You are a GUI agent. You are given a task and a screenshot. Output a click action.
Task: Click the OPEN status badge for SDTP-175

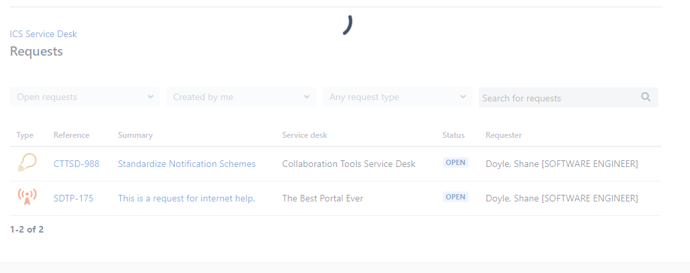(x=455, y=197)
